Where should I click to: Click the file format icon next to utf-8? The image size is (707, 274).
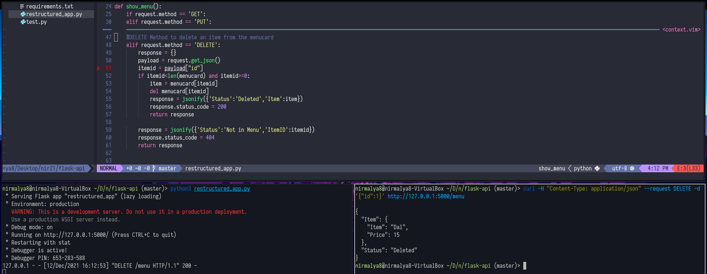tap(632, 169)
